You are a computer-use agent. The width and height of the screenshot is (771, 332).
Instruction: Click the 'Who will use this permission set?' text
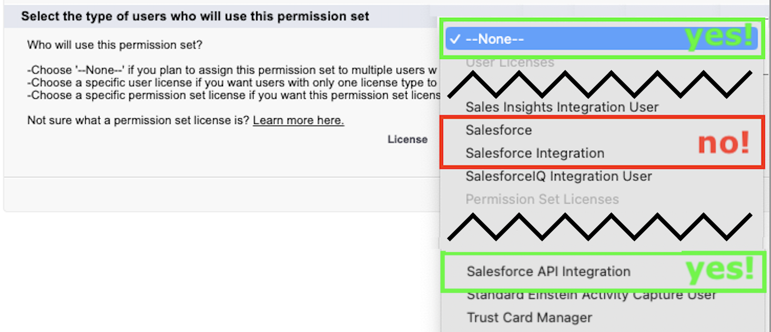pyautogui.click(x=115, y=45)
